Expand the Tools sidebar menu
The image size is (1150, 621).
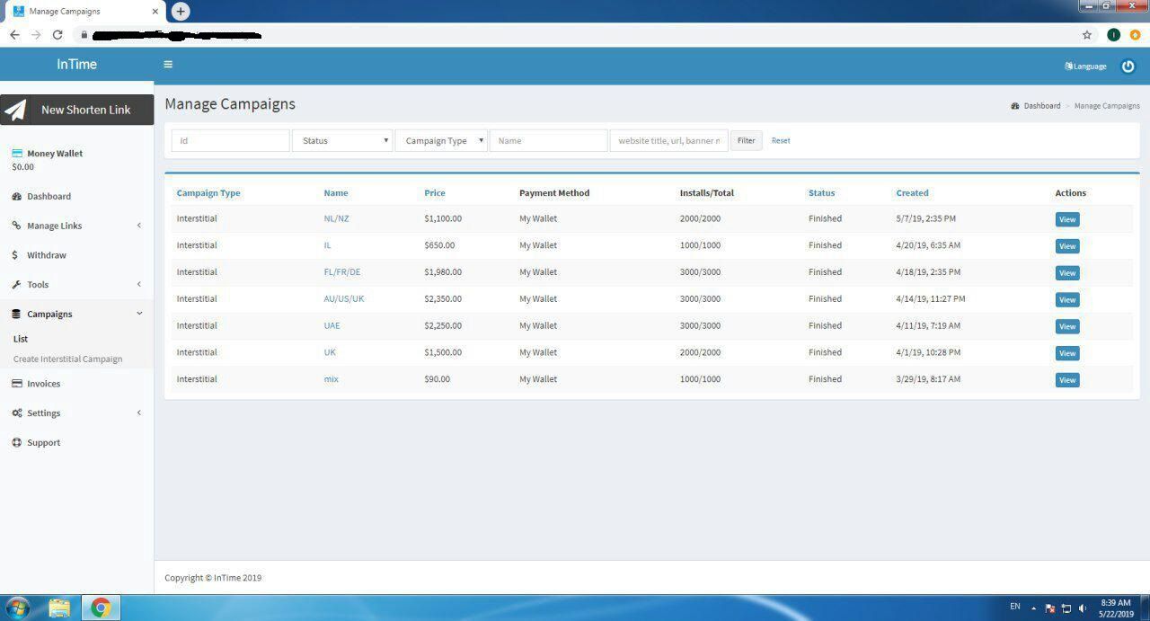pos(38,285)
